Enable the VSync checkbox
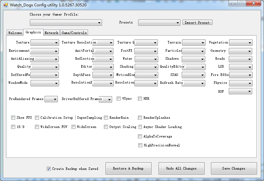Viewport: 264px width, 181px height. pos(119,98)
